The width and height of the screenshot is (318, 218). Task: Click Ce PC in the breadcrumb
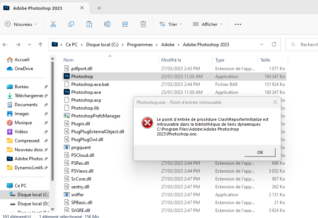click(x=72, y=44)
